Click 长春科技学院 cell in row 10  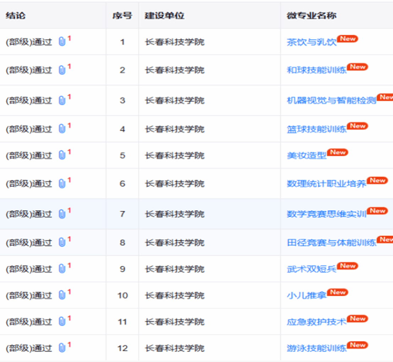(175, 295)
